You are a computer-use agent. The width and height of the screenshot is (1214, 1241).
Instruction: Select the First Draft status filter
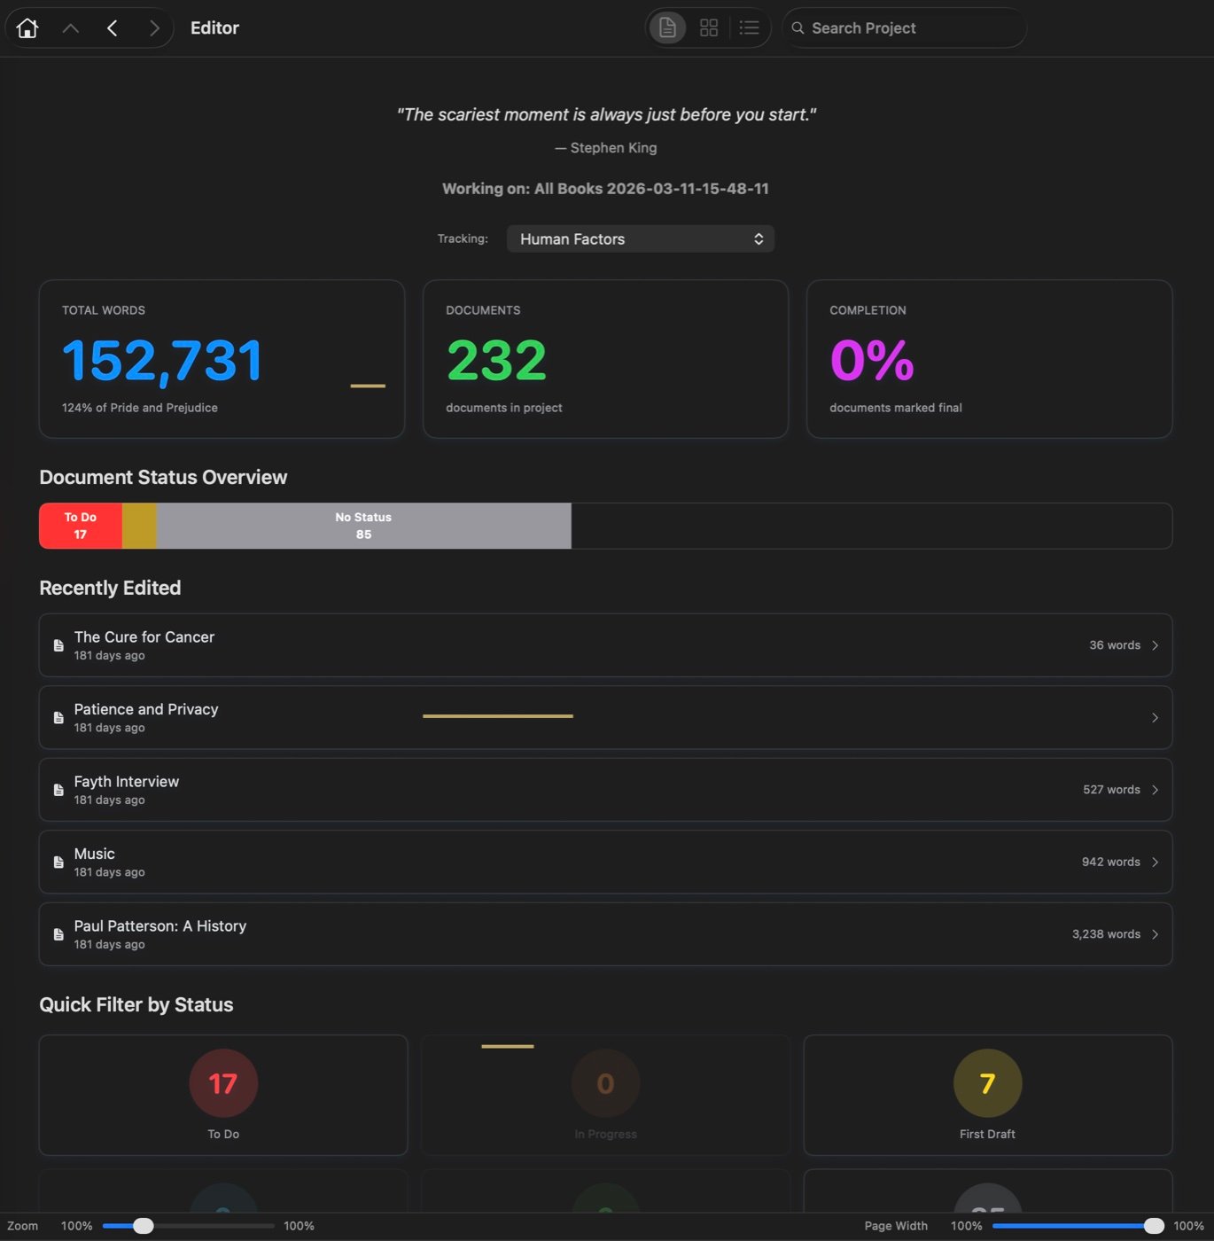(987, 1095)
